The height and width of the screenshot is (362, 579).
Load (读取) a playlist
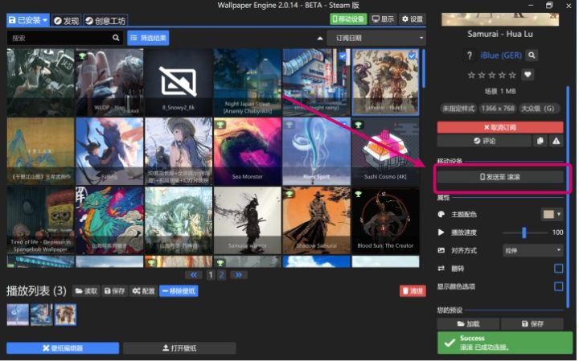pyautogui.click(x=86, y=291)
